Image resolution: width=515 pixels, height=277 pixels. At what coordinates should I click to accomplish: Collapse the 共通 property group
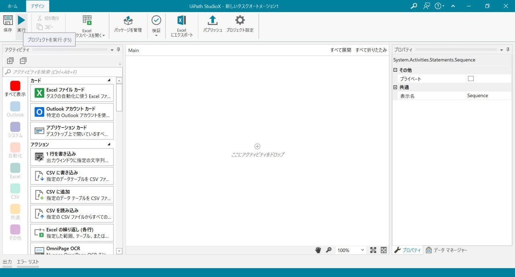[396, 87]
